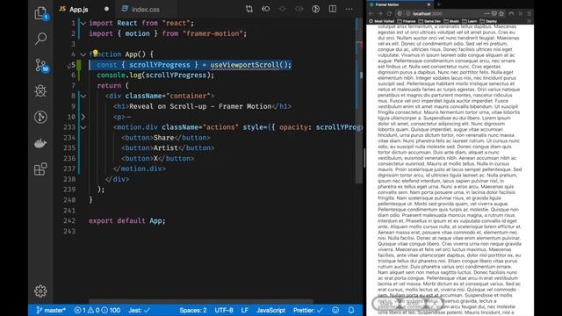562x316 pixels.
Task: Collapse the motion.div fold on line 233
Action: 83,127
